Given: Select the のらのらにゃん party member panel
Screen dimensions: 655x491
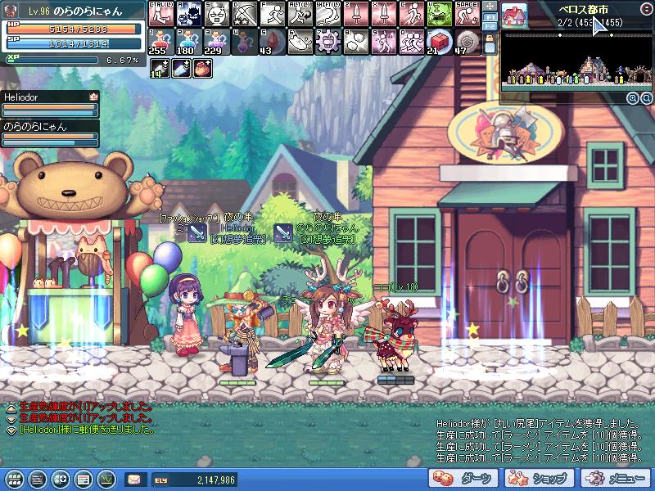Looking at the screenshot, I should 50,133.
